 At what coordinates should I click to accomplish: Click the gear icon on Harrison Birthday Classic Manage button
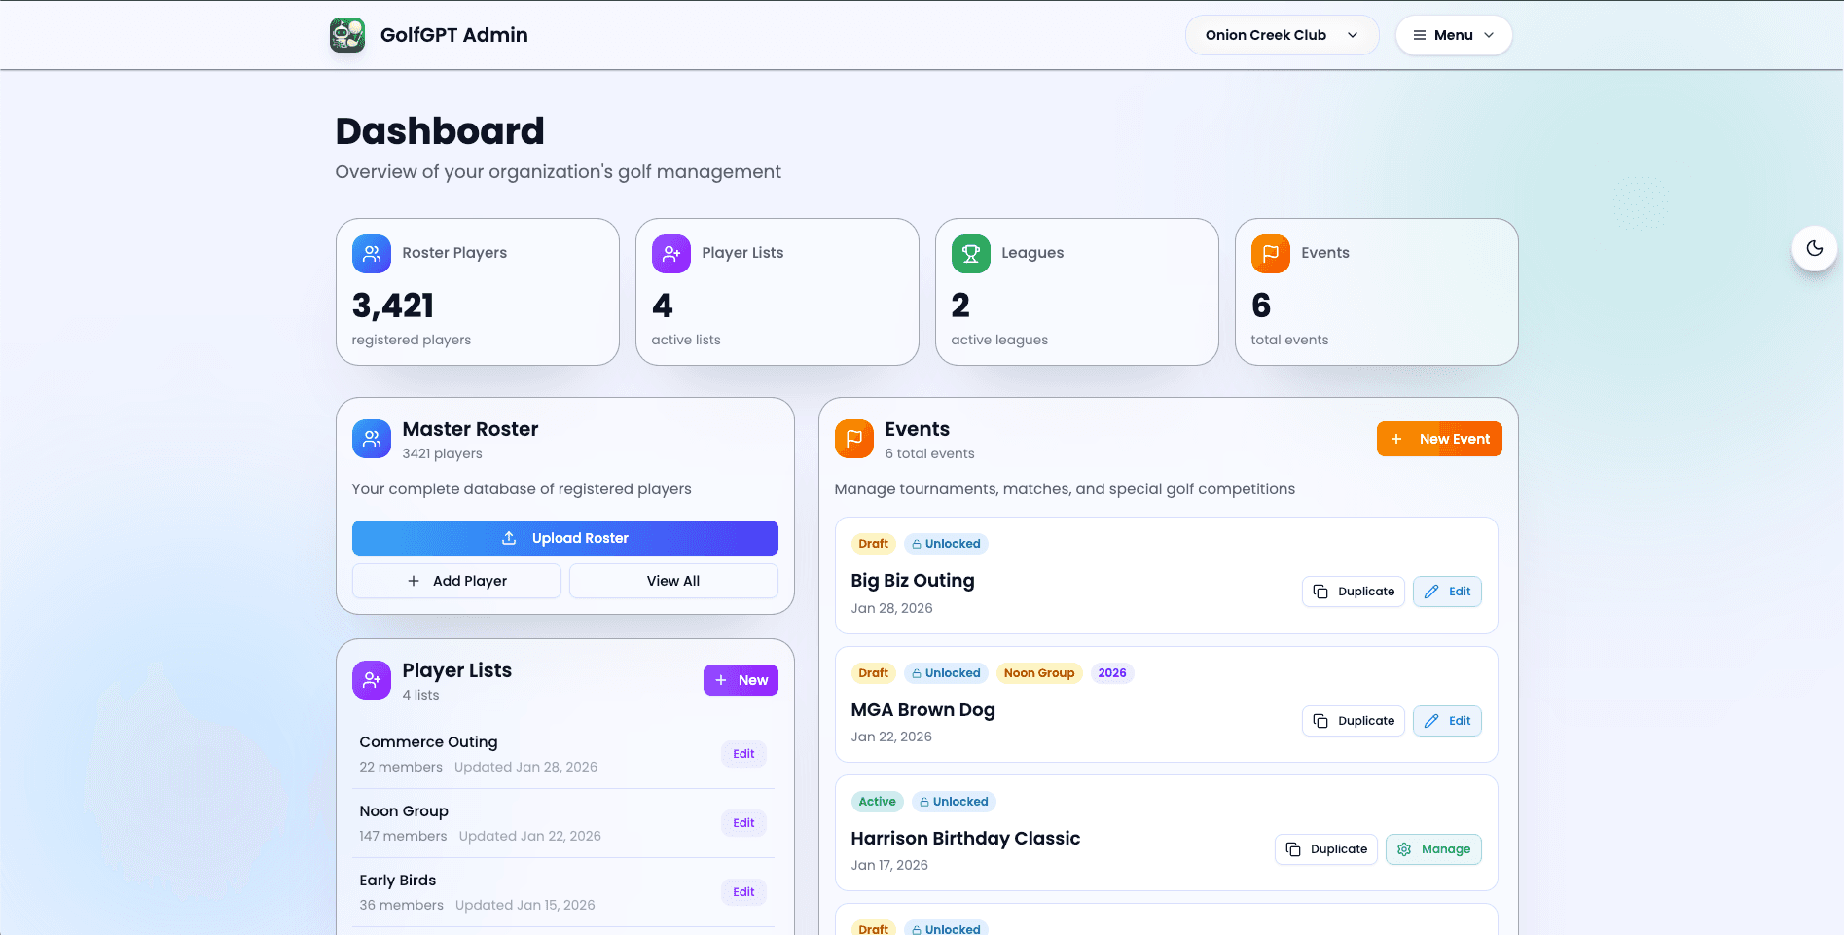pos(1404,848)
